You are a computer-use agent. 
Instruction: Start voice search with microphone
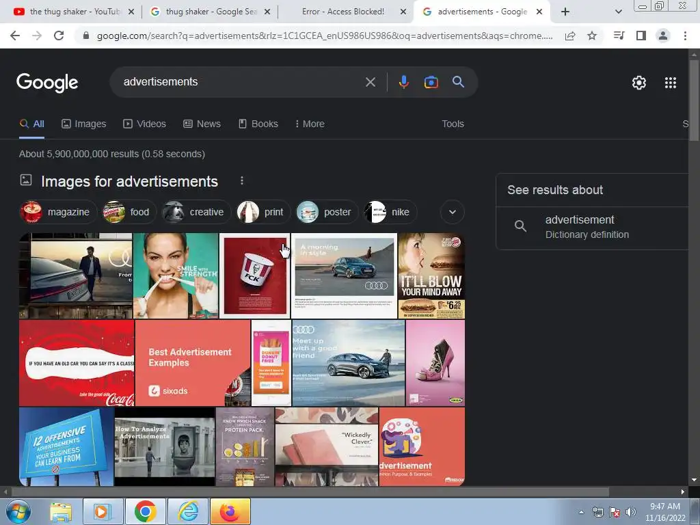pos(403,82)
